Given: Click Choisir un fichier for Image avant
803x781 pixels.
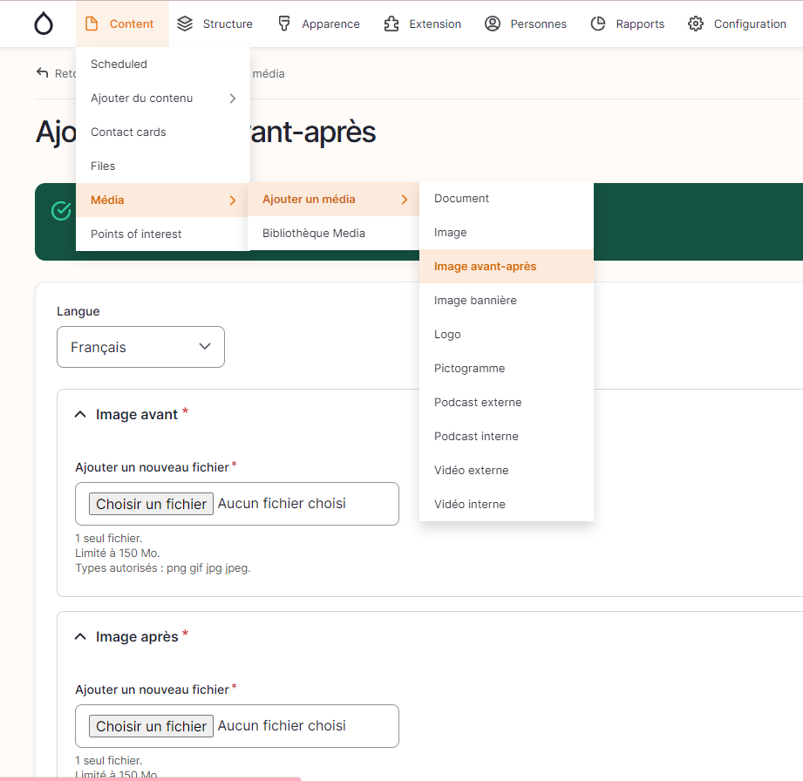Looking at the screenshot, I should coord(151,504).
